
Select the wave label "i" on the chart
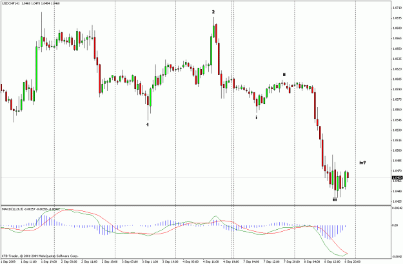coord(256,117)
